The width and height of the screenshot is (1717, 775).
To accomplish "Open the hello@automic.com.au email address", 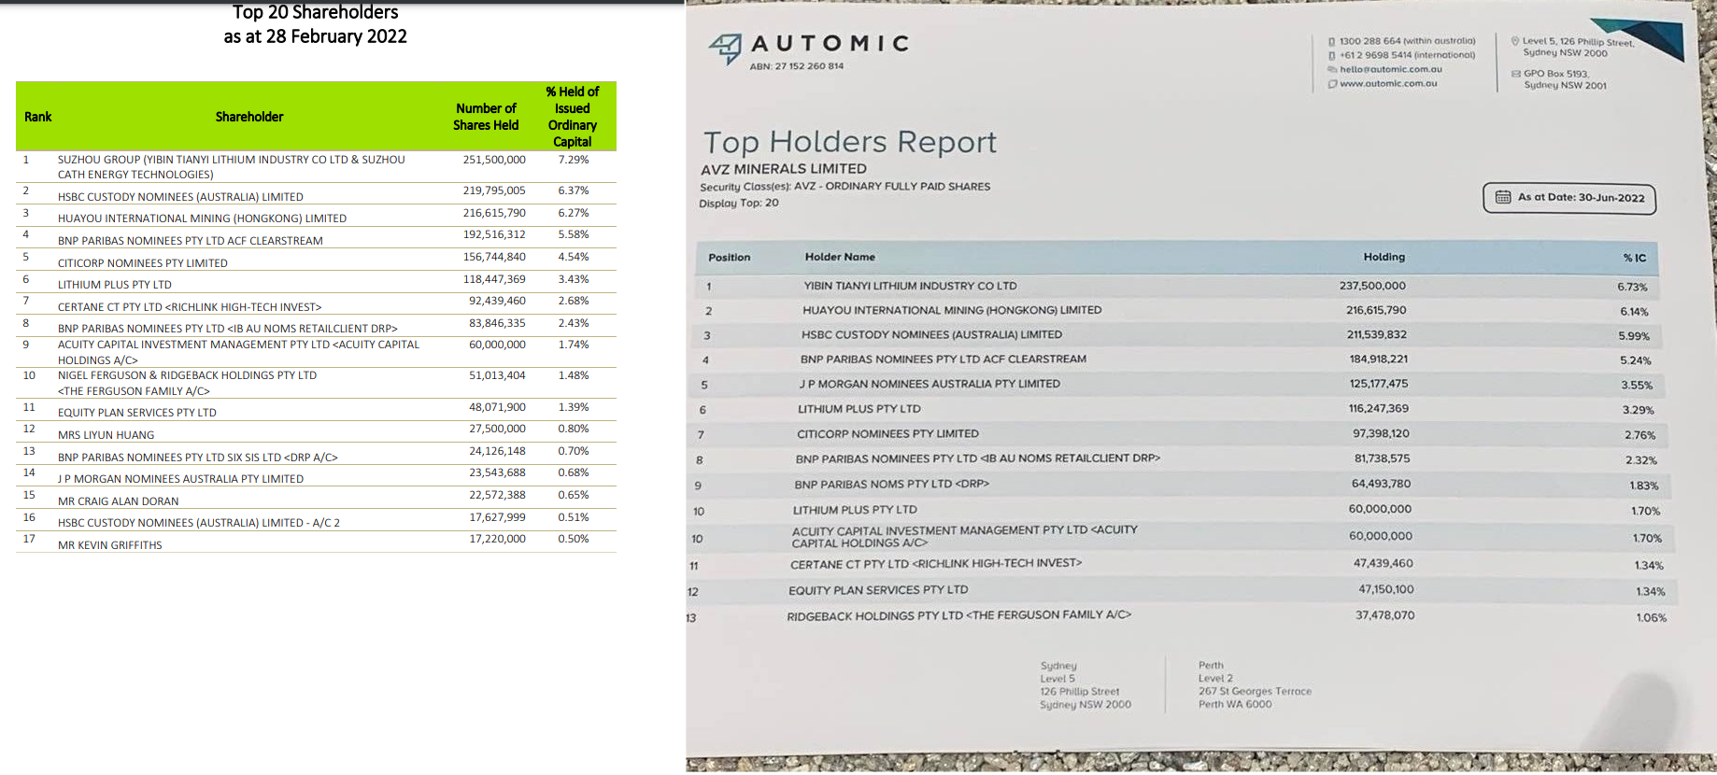I will pos(1391,70).
